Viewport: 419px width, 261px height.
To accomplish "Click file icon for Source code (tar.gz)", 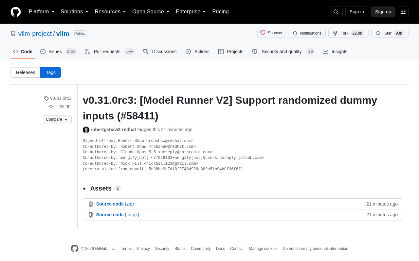I will point(91,215).
